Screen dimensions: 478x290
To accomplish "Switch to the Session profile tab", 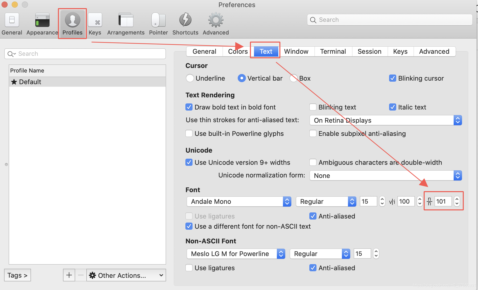I will pyautogui.click(x=370, y=51).
